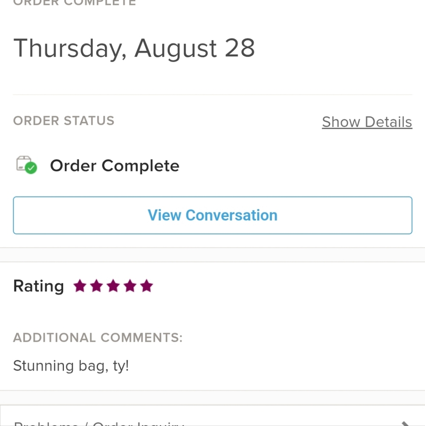Select the fourth rating star
Image resolution: width=425 pixels, height=426 pixels.
pyautogui.click(x=130, y=286)
